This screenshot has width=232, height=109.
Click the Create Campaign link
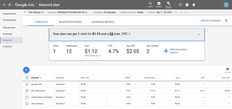[210, 21]
